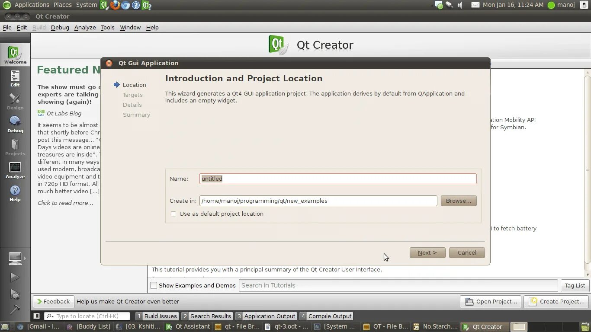Click the Start Debugging run icon
Image resolution: width=591 pixels, height=332 pixels.
point(15,294)
